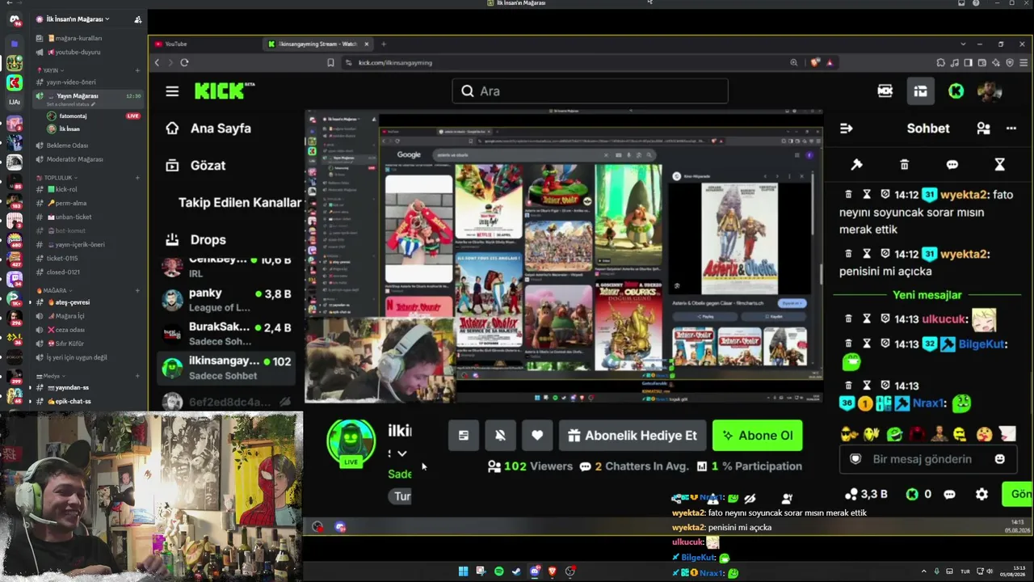
Task: Open the emoji picker in the message box
Action: (x=999, y=459)
